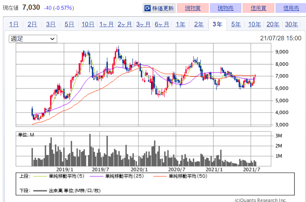Click the current price 7,030
The height and width of the screenshot is (202, 306).
[31, 7]
